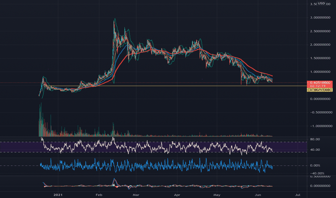Click the 1.50000000 price axis label
The height and width of the screenshot is (198, 336).
[x=320, y=58]
